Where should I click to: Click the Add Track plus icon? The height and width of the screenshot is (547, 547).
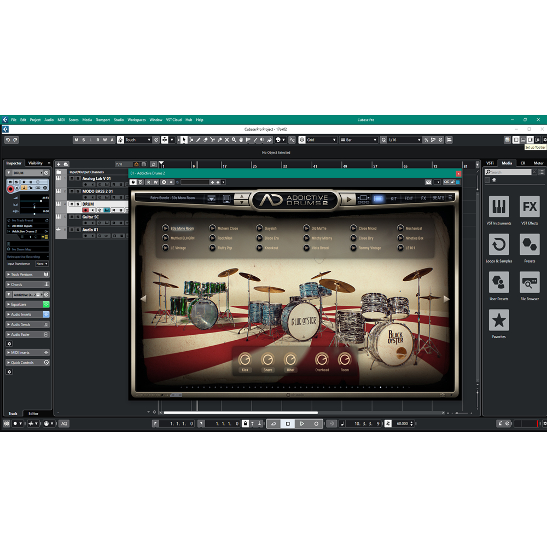59,164
